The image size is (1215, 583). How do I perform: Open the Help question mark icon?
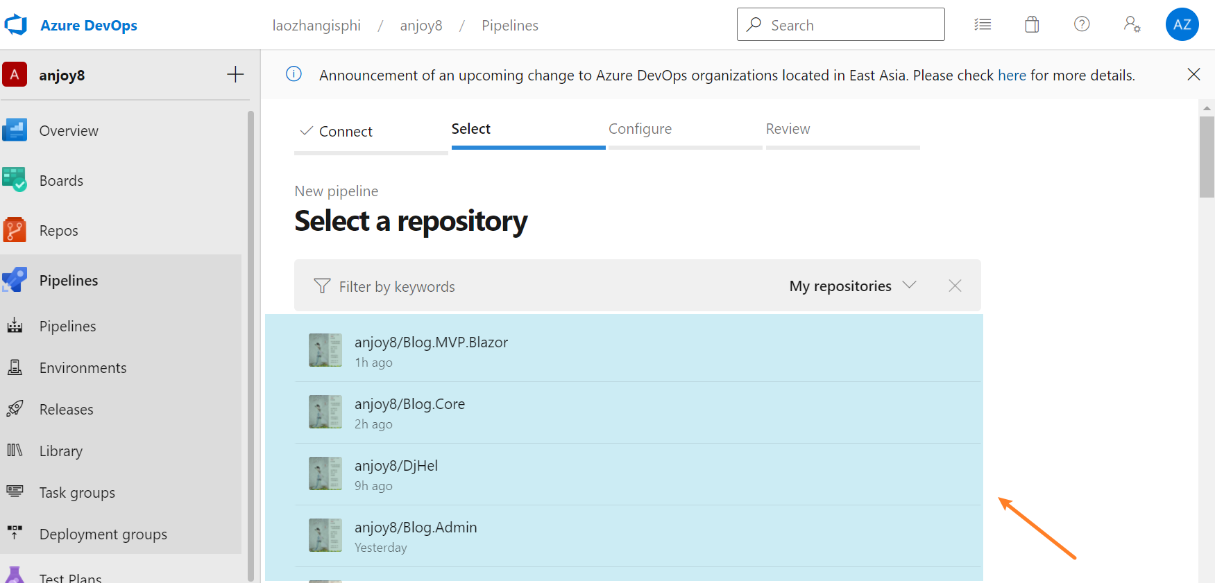click(1082, 24)
